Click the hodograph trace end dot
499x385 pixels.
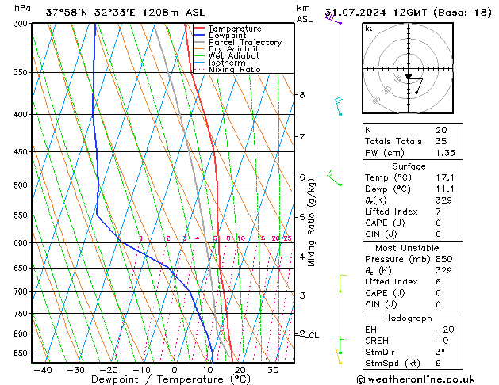click(x=416, y=93)
